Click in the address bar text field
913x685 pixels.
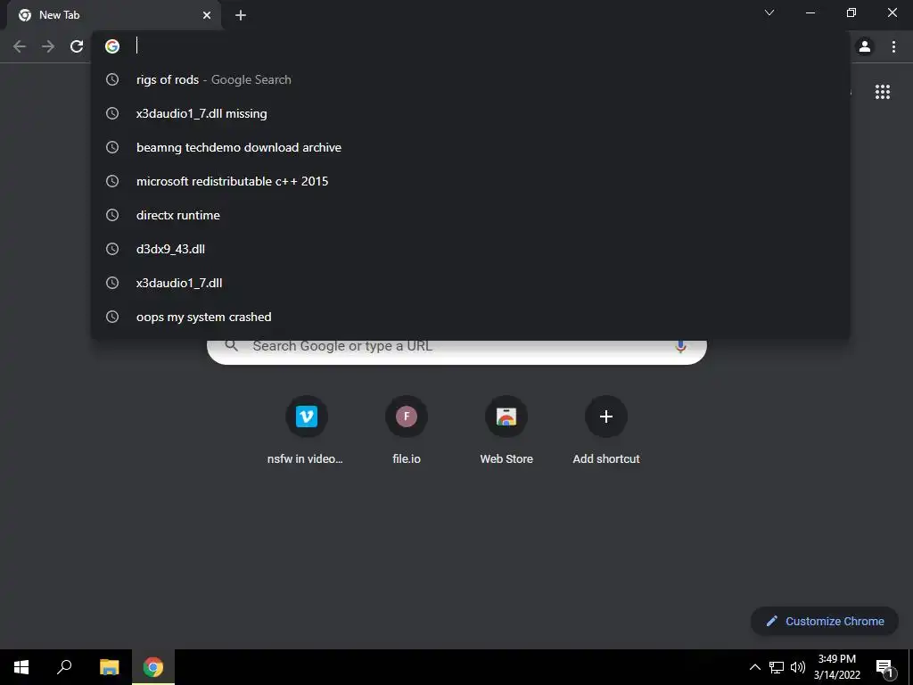pos(489,46)
